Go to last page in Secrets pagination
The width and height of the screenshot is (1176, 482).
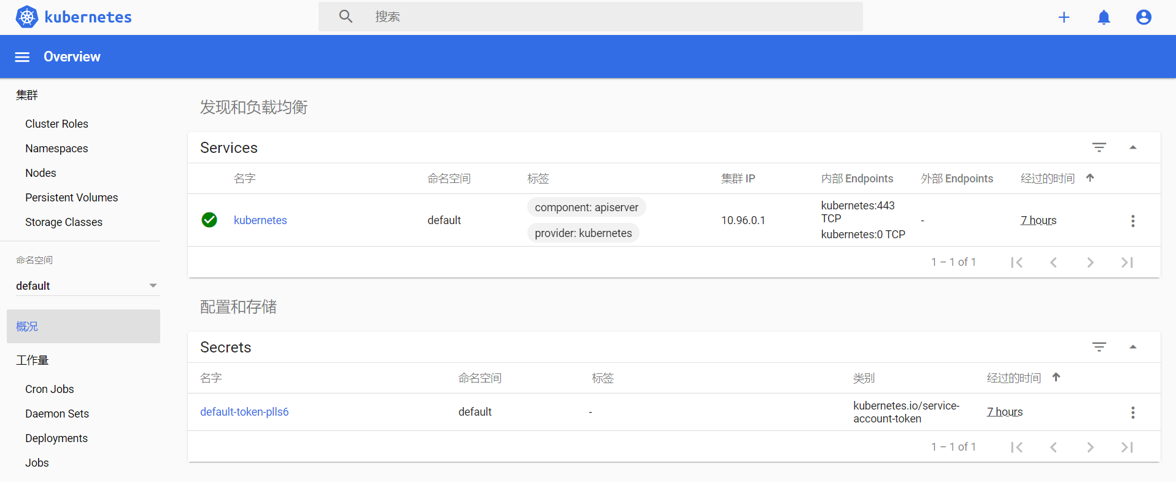1127,447
